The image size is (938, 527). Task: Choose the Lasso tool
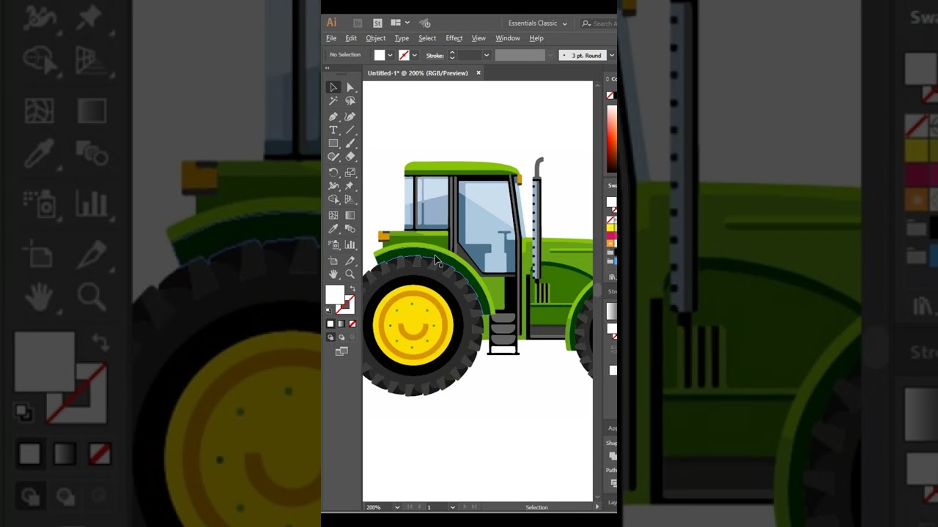[350, 101]
